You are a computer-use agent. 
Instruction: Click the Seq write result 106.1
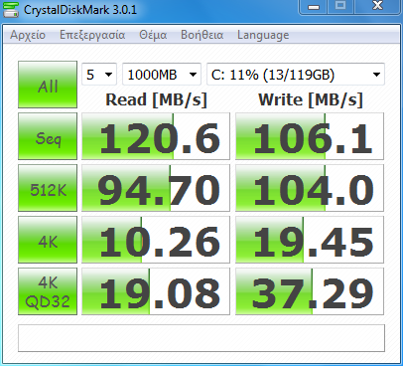[x=310, y=136]
